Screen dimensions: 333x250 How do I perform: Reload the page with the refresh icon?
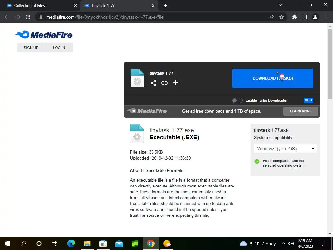pos(28,17)
